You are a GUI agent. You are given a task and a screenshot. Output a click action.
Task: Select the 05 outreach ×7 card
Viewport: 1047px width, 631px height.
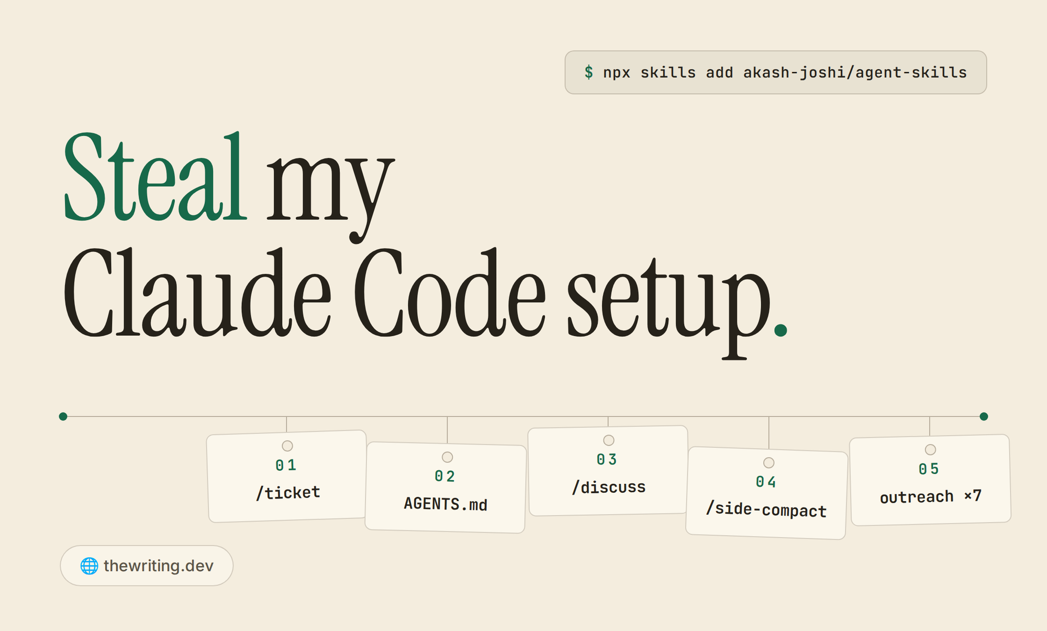pos(930,480)
